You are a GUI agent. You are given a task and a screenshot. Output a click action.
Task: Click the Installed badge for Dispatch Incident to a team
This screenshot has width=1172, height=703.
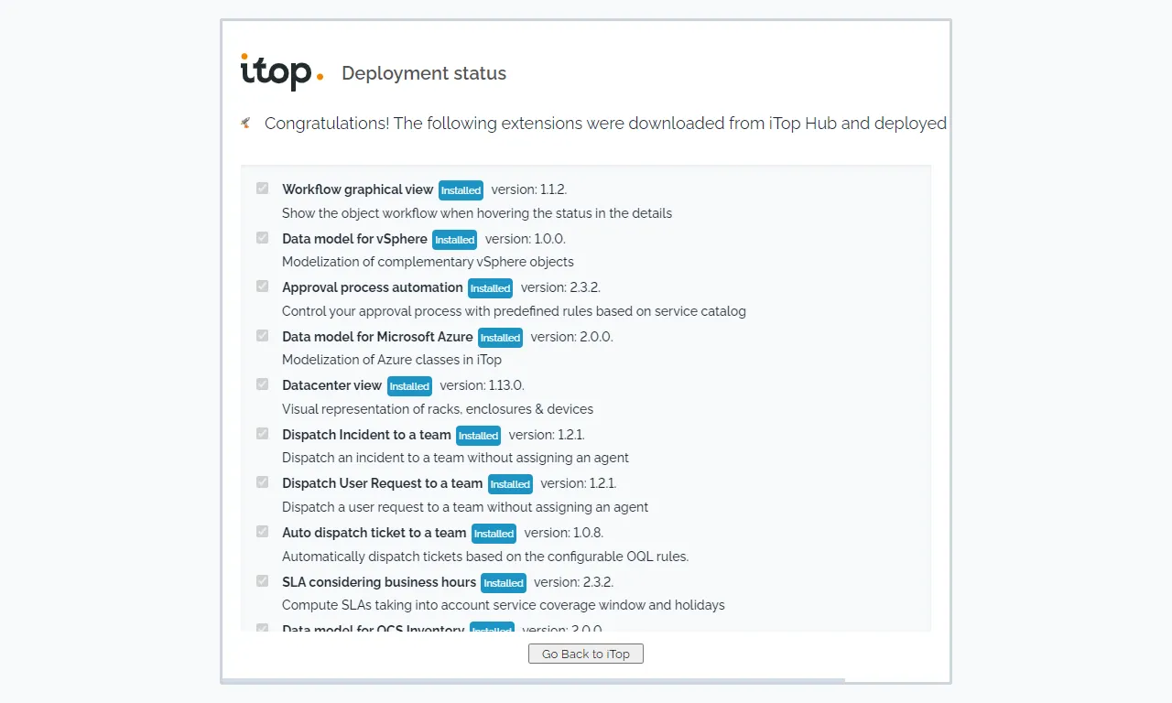(478, 436)
